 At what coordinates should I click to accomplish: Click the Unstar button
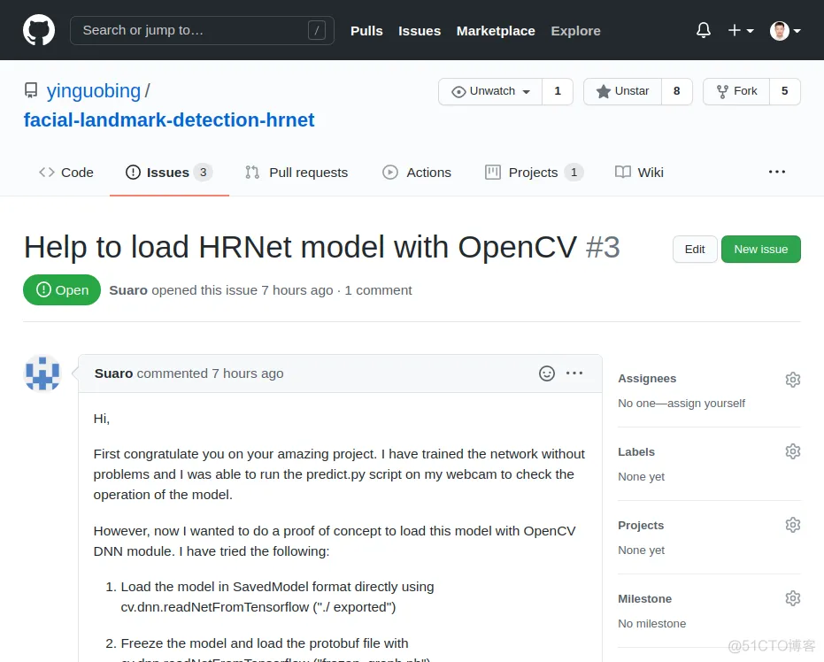pyautogui.click(x=623, y=91)
